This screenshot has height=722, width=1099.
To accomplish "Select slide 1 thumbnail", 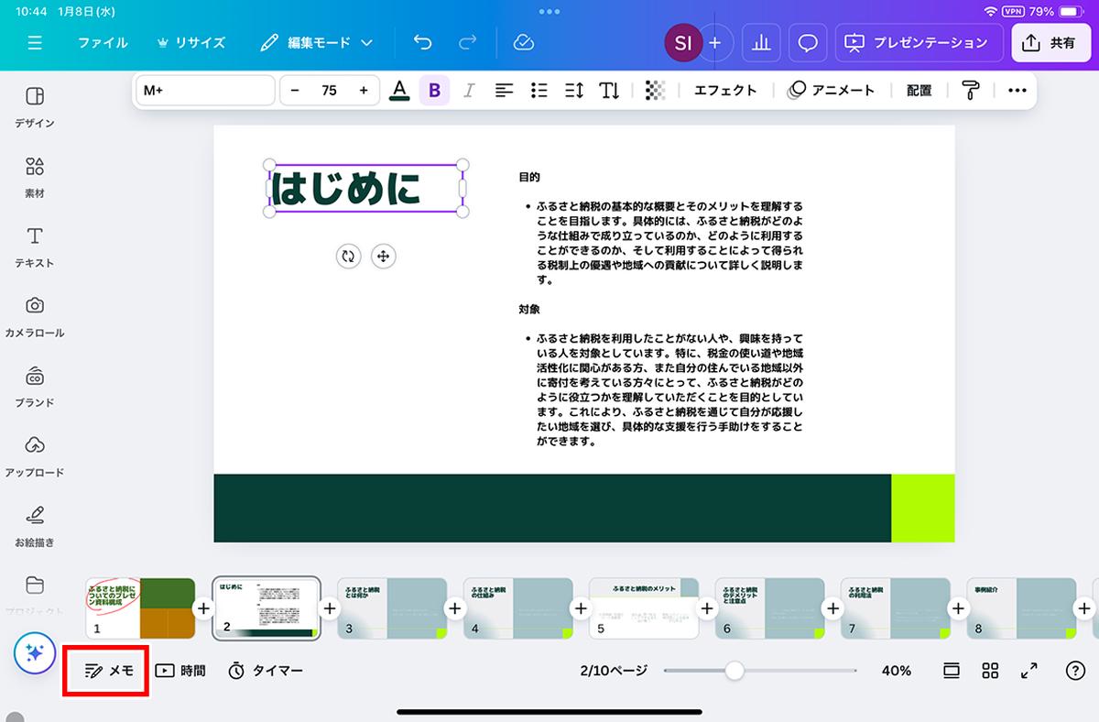I will [140, 608].
